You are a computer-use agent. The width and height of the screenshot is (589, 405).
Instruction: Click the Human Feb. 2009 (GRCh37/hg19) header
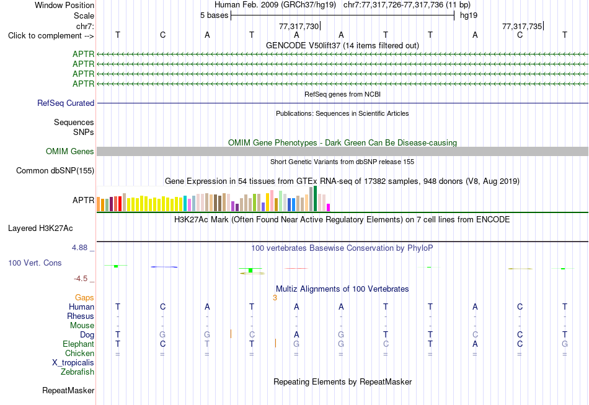click(275, 5)
